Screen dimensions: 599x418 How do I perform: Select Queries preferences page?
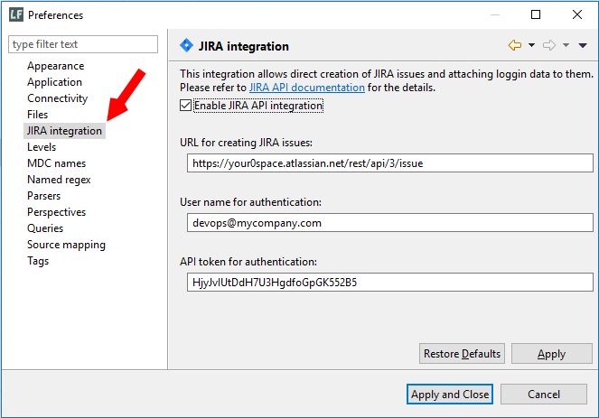[x=45, y=228]
